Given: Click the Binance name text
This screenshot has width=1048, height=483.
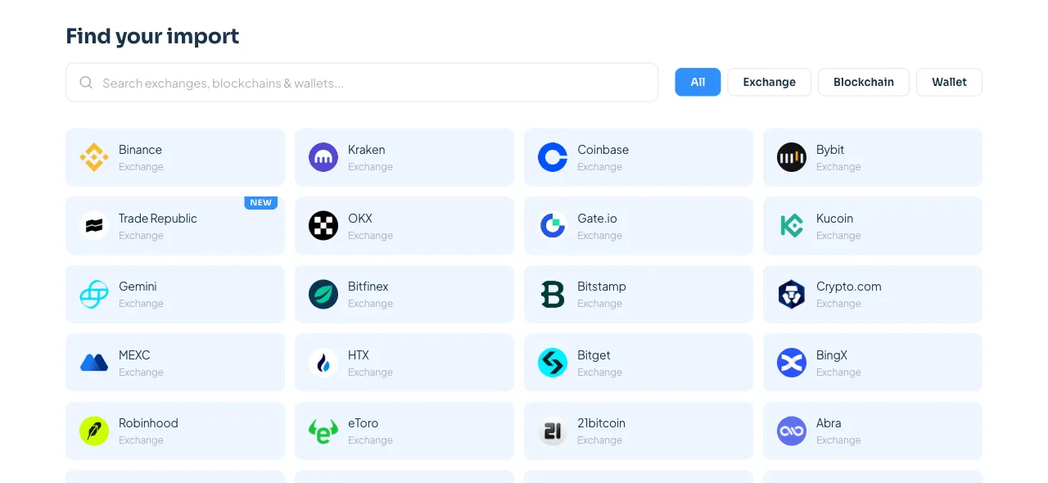Looking at the screenshot, I should (x=140, y=150).
